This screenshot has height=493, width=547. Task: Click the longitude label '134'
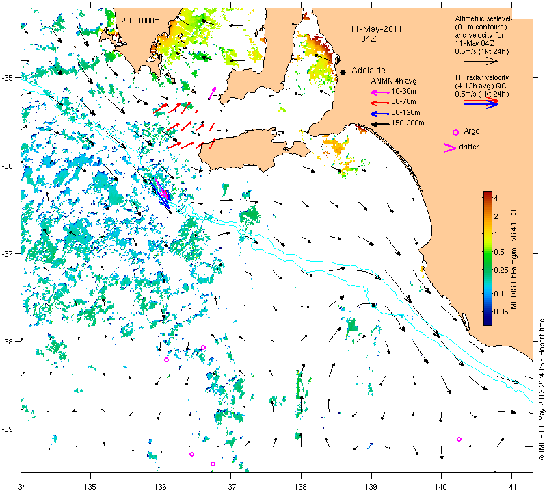point(21,486)
